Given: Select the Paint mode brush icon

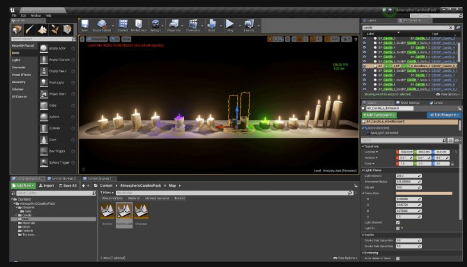Looking at the screenshot, I should (30, 30).
